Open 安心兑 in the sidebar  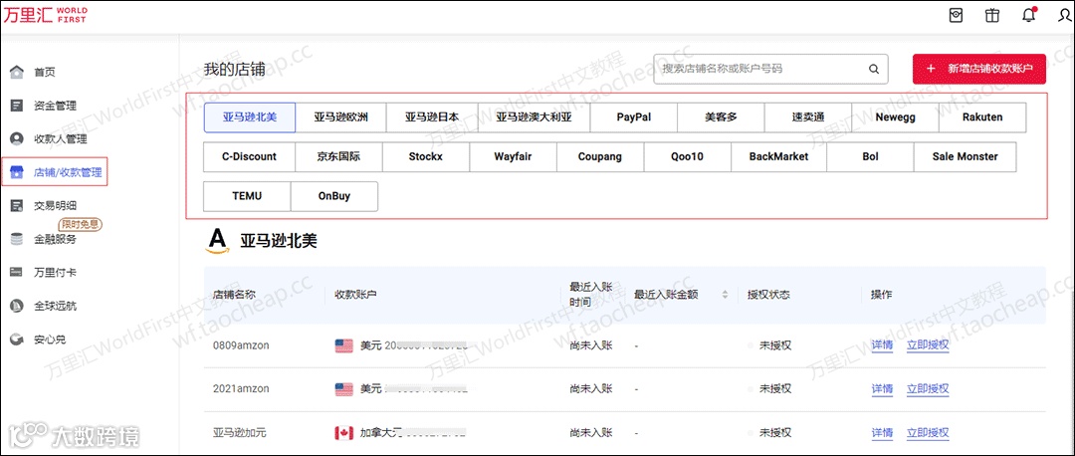click(50, 339)
